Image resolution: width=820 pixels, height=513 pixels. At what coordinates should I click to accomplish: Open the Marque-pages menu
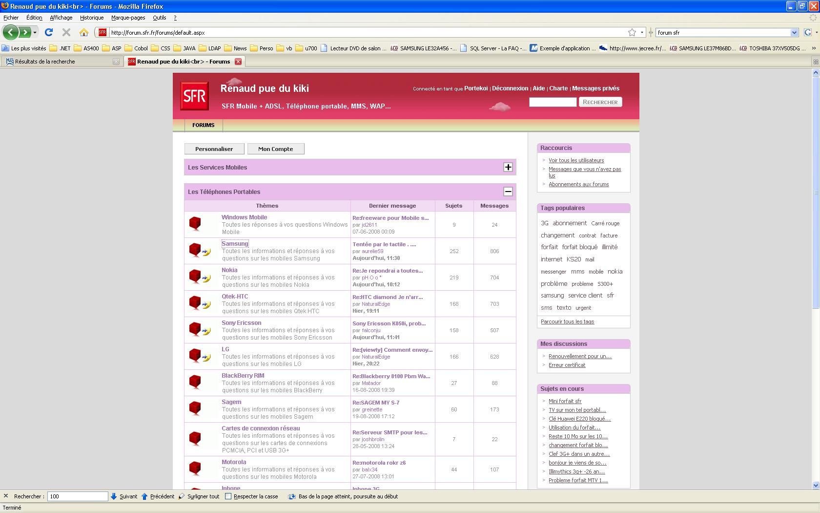pyautogui.click(x=128, y=18)
